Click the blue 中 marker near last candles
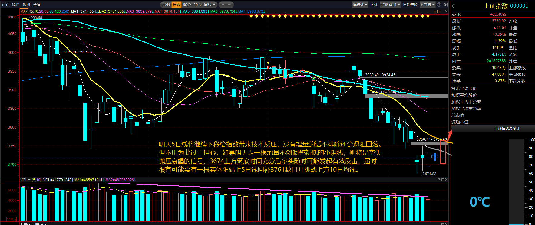 [x=435, y=157]
